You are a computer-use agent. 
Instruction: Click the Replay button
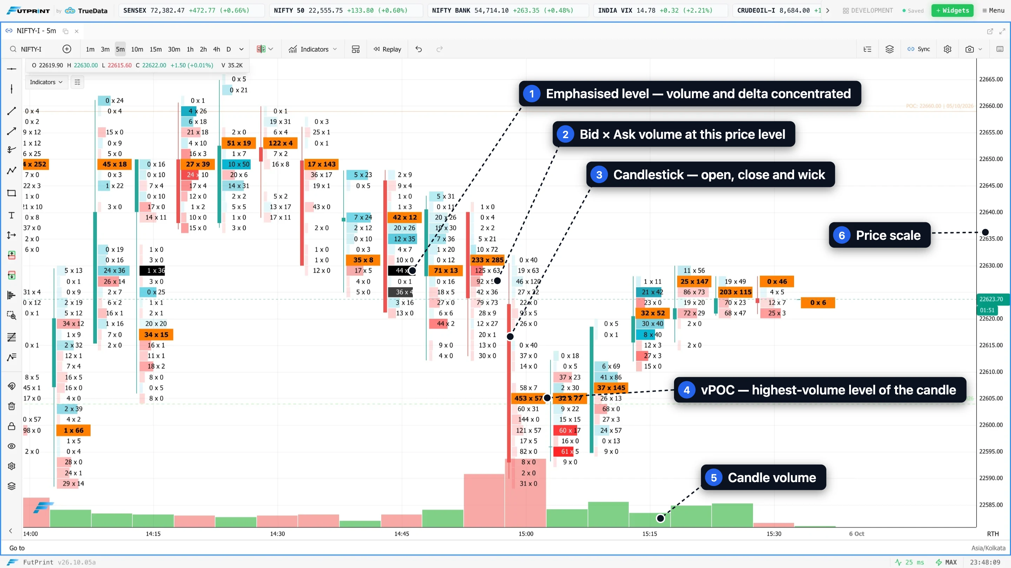click(387, 49)
